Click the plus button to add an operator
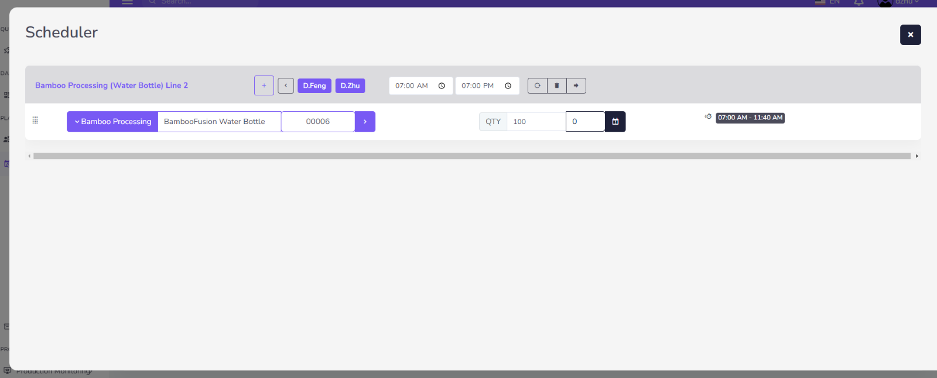 pos(264,85)
